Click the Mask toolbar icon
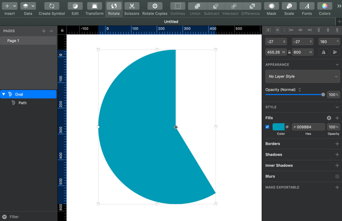This screenshot has height=221, width=342. click(x=271, y=6)
